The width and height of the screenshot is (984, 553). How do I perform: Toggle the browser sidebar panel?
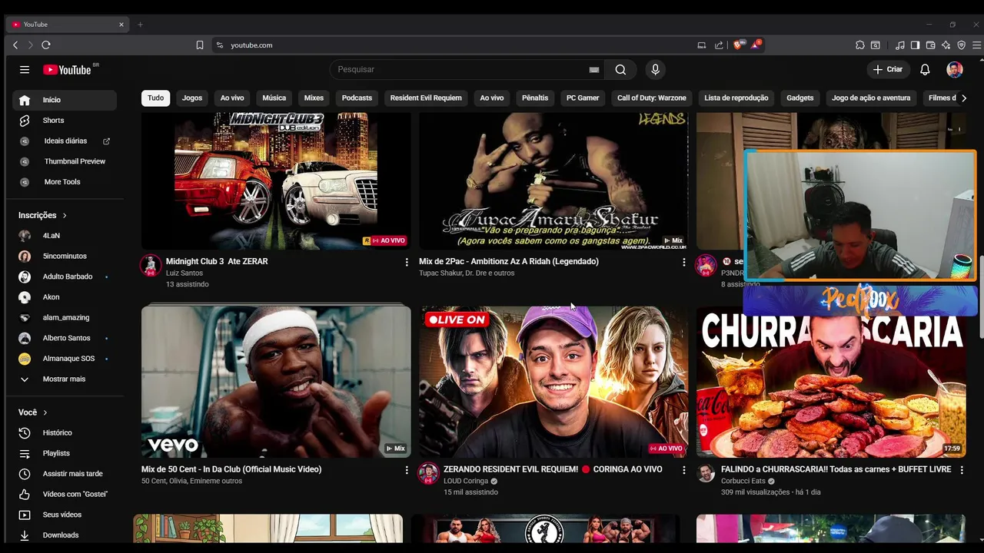pyautogui.click(x=915, y=45)
